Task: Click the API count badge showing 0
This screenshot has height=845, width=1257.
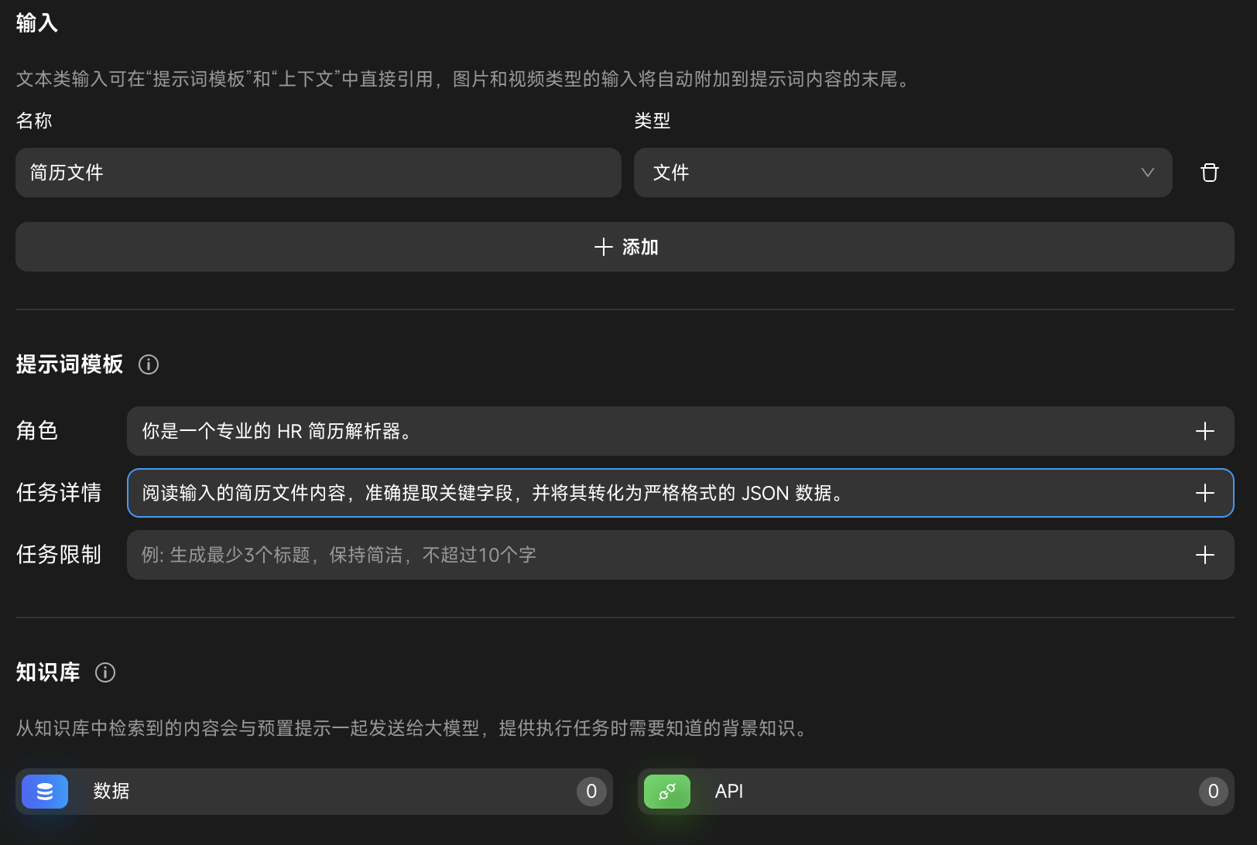Action: point(1213,792)
